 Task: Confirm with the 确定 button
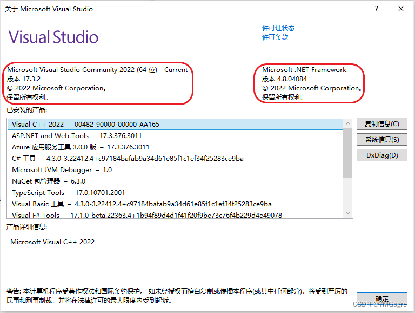tap(381, 299)
